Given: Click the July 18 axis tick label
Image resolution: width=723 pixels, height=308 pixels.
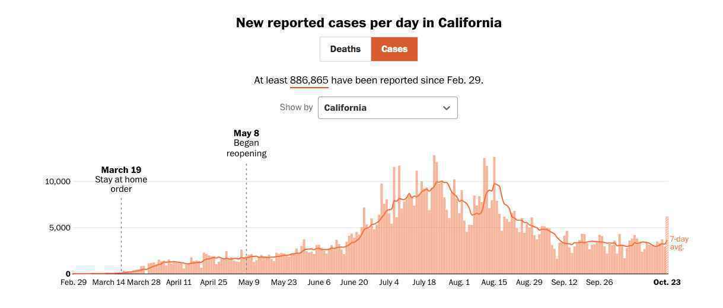Looking at the screenshot, I should [x=423, y=283].
